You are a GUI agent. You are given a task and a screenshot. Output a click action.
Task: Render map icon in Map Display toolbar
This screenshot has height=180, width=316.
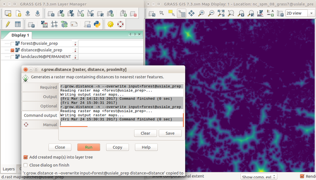click(x=152, y=13)
